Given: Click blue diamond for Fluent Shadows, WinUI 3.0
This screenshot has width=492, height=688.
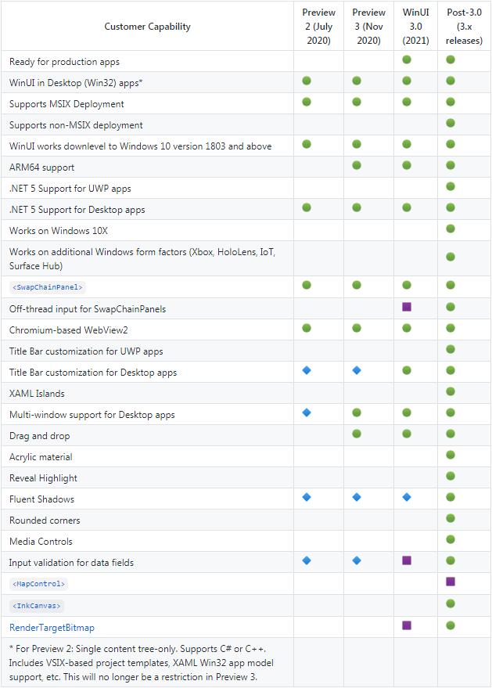Looking at the screenshot, I should 407,497.
